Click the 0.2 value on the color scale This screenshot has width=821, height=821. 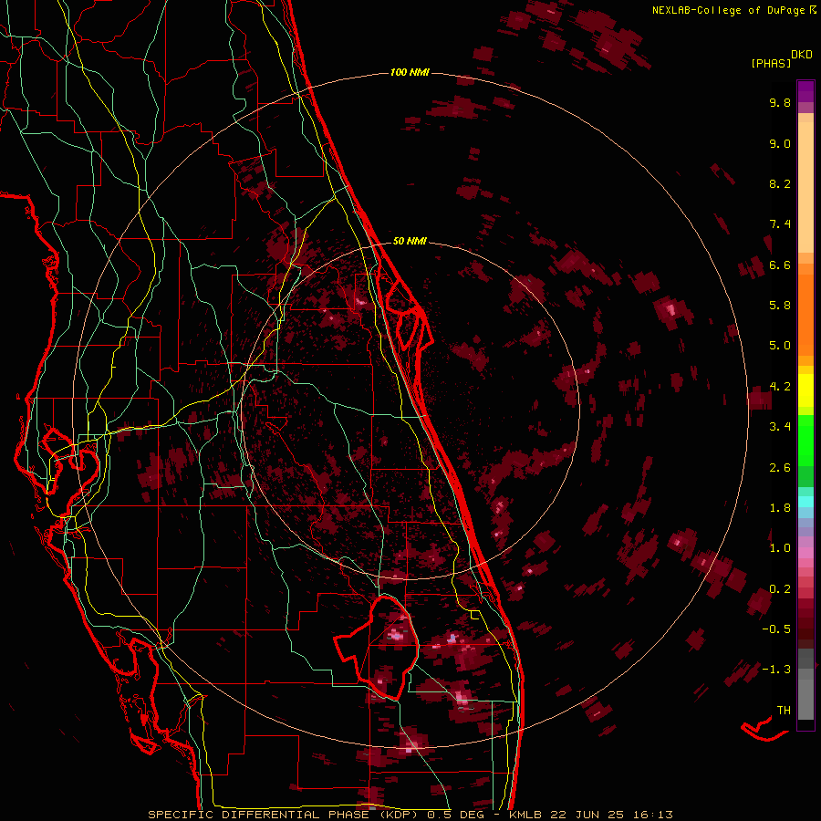[x=780, y=589]
